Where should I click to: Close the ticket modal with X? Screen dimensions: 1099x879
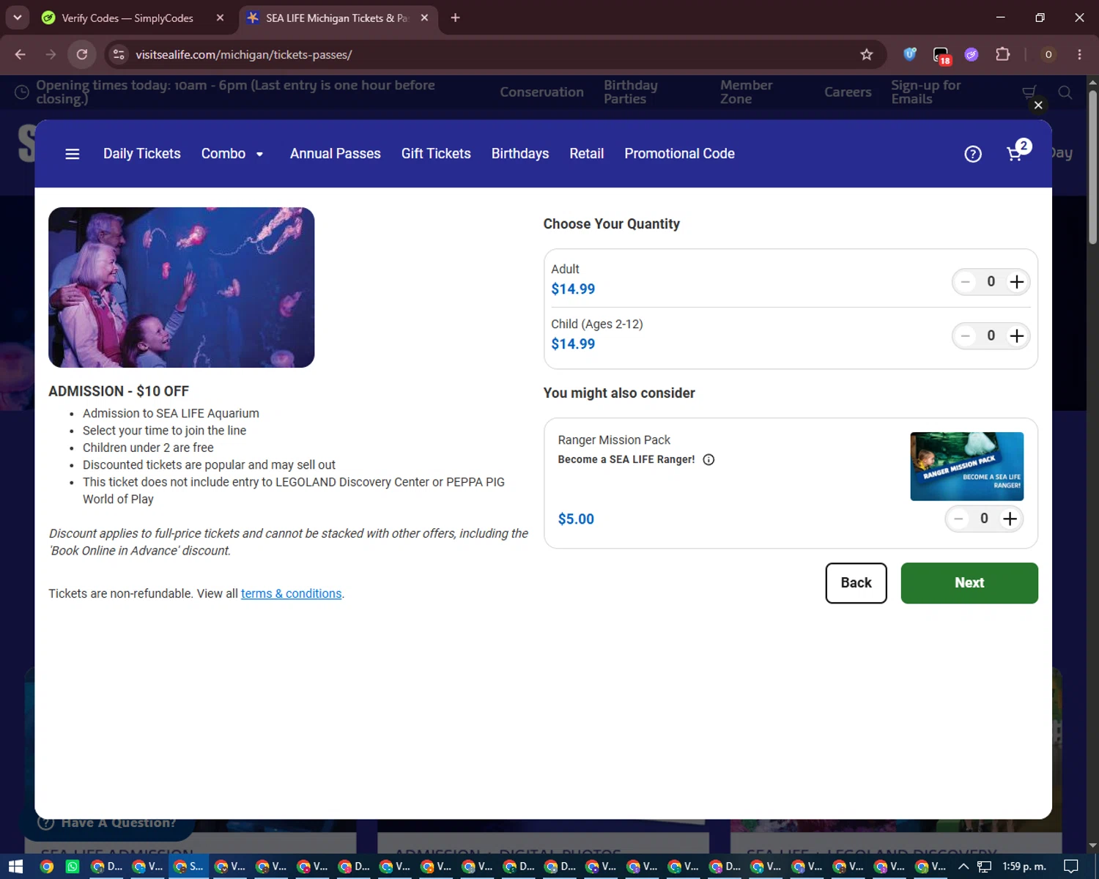(x=1038, y=105)
